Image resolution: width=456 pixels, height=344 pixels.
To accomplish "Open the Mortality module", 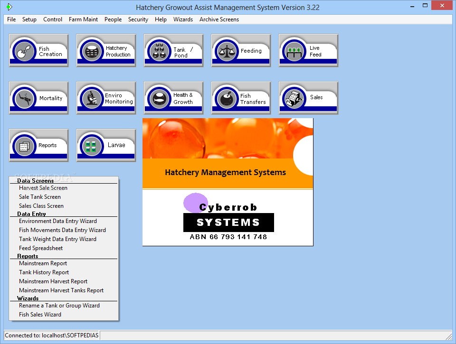I will point(38,98).
